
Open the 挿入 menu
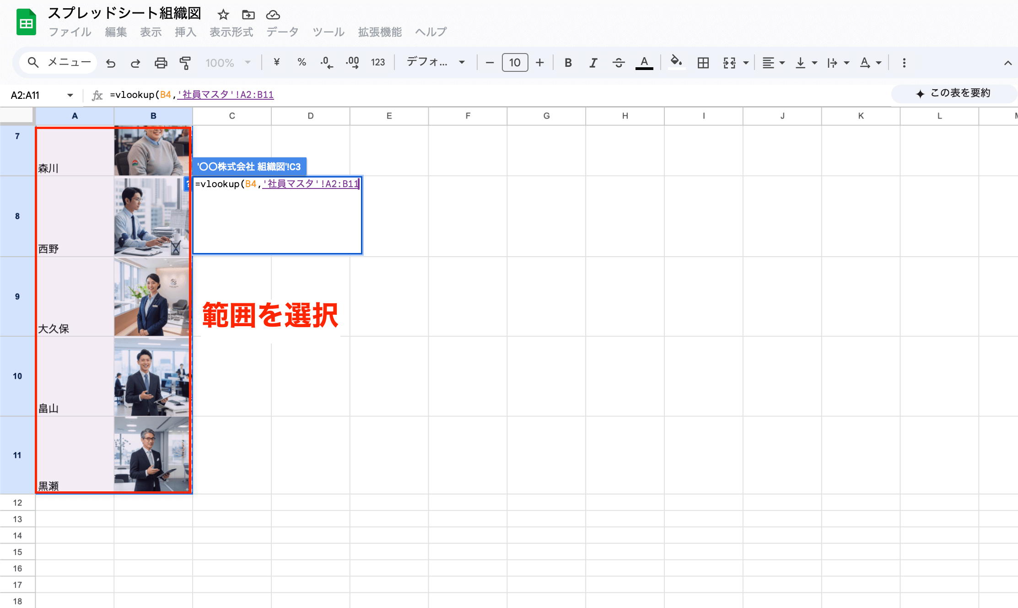tap(185, 32)
